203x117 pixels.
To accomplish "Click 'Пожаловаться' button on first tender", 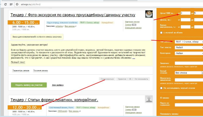I will 107,79.
